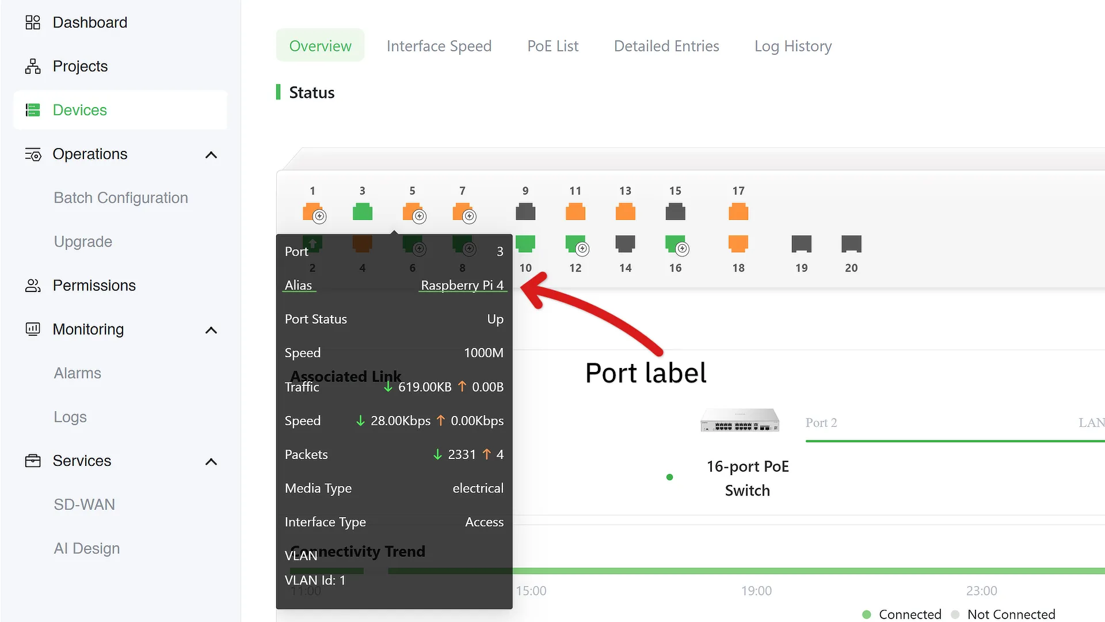The height and width of the screenshot is (622, 1105).
Task: Click the Permissions users icon
Action: (x=33, y=286)
